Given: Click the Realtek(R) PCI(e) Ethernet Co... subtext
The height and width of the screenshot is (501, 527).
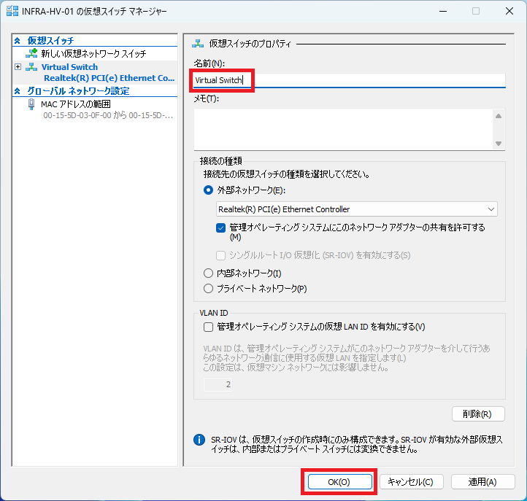Looking at the screenshot, I should click(109, 78).
